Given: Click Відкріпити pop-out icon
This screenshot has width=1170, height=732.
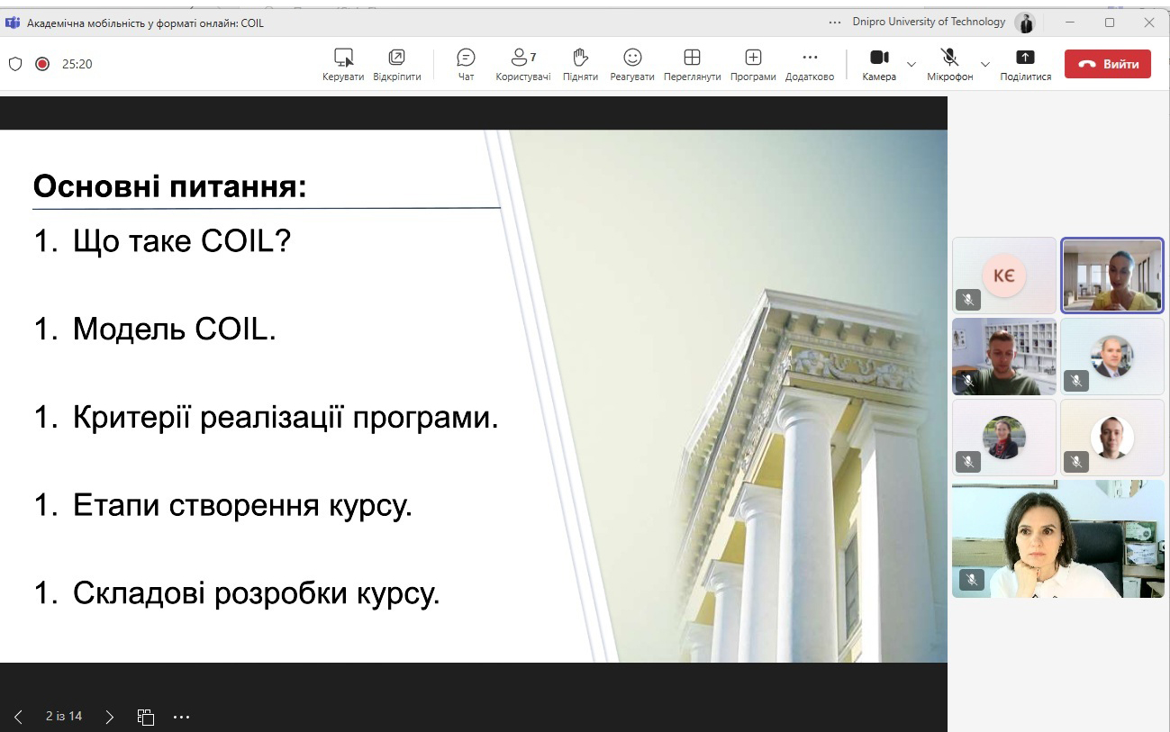Looking at the screenshot, I should coord(396,64).
